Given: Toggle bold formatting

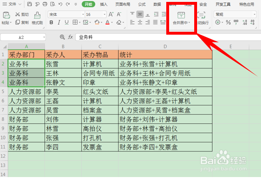Looking at the screenshot, I should tap(51, 22).
